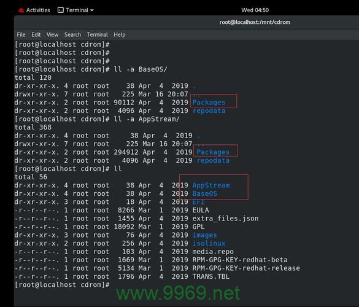This screenshot has height=307, width=359.
Task: Click the GPL file name
Action: click(198, 227)
